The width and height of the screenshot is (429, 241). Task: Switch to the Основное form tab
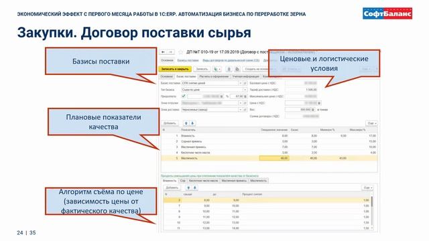pyautogui.click(x=166, y=76)
